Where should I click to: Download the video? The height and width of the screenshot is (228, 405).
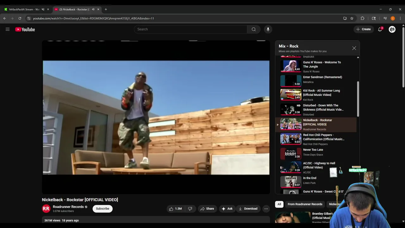pyautogui.click(x=248, y=209)
